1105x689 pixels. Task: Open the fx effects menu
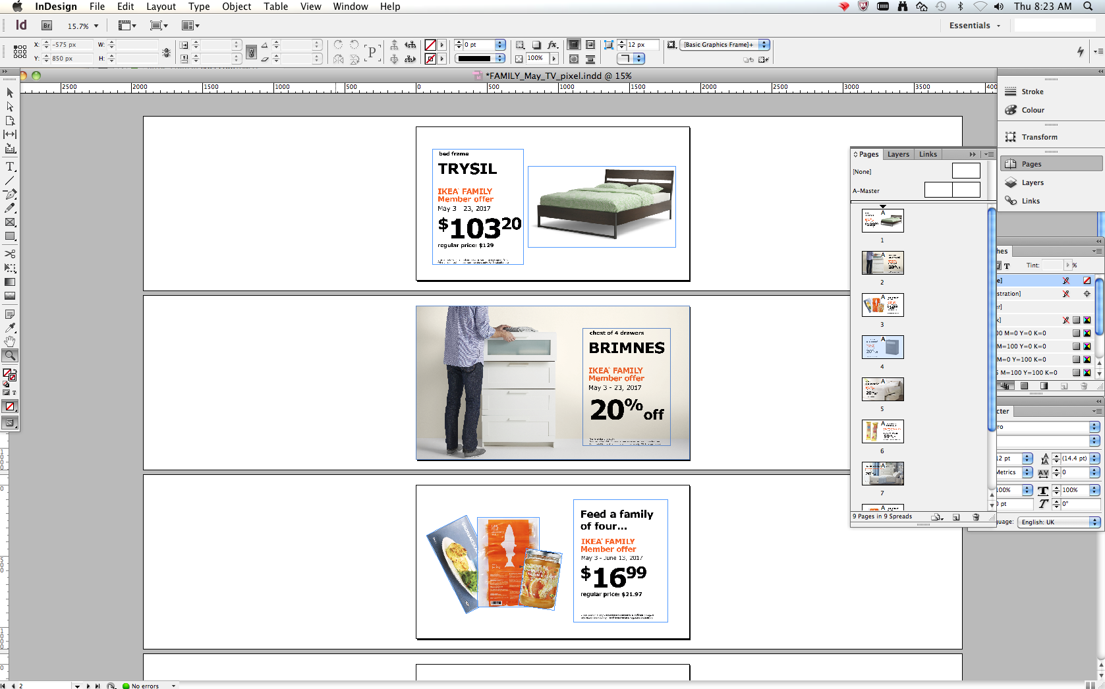552,45
